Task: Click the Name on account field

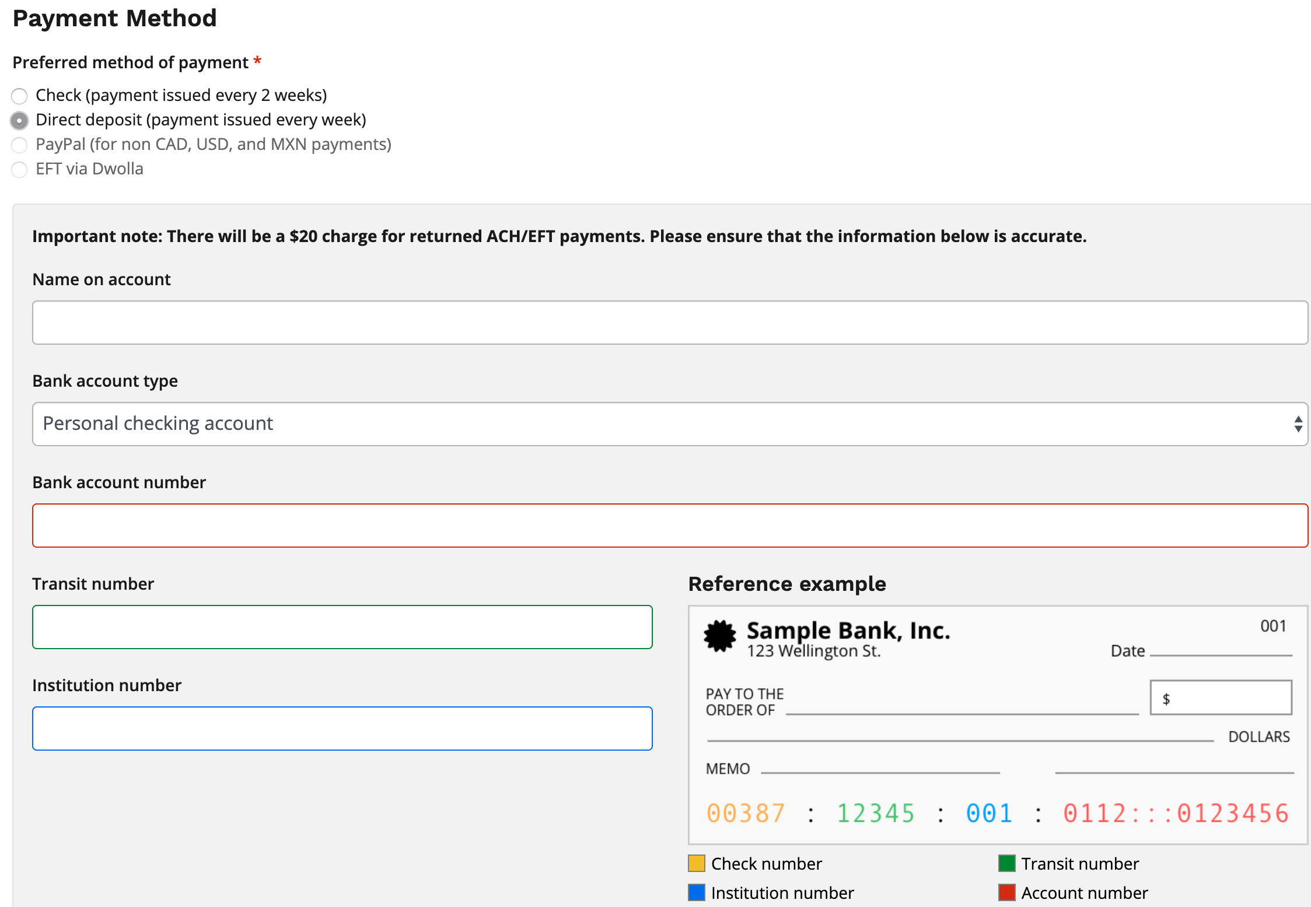Action: 669,323
